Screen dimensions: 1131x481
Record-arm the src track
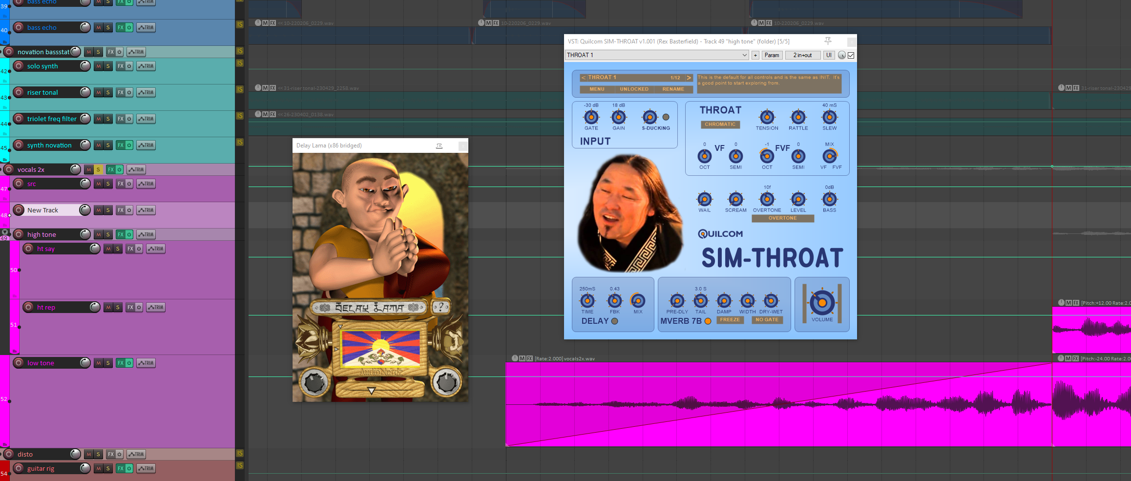[19, 184]
